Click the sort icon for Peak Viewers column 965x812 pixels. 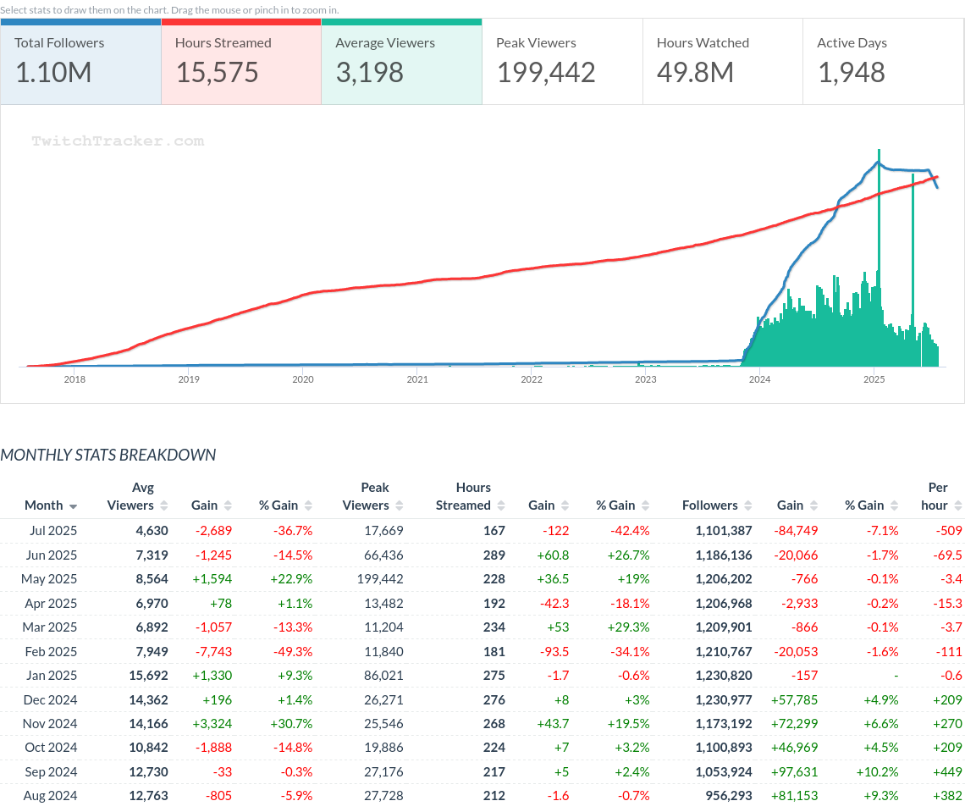pos(400,505)
